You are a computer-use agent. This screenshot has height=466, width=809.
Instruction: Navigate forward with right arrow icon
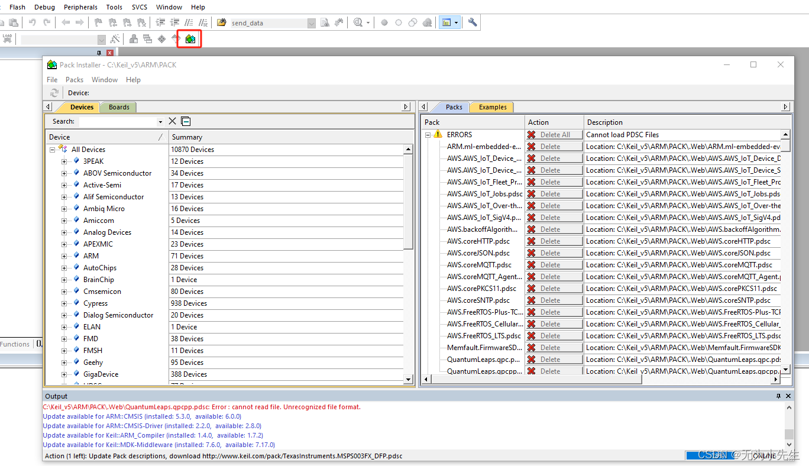[80, 22]
